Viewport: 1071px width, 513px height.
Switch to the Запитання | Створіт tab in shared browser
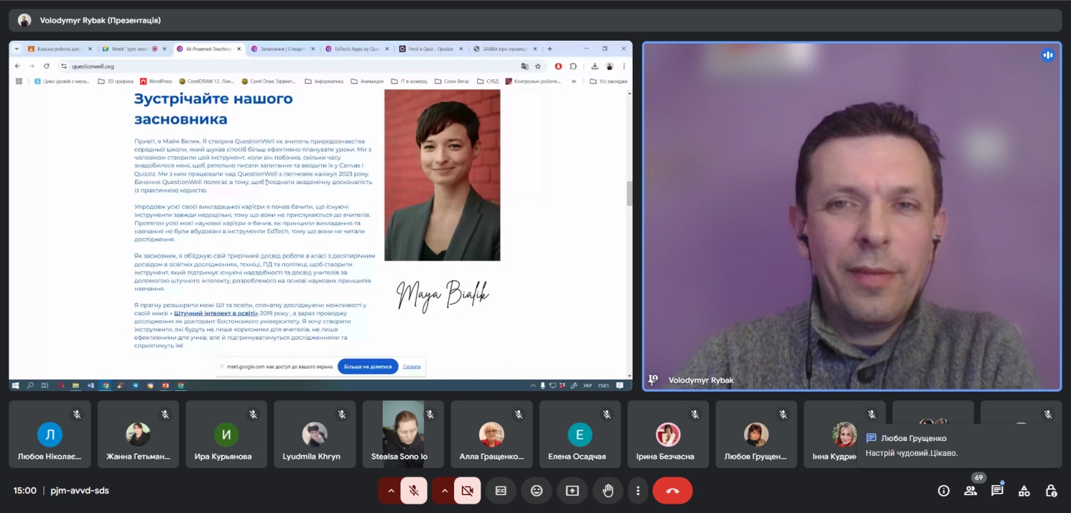(281, 49)
